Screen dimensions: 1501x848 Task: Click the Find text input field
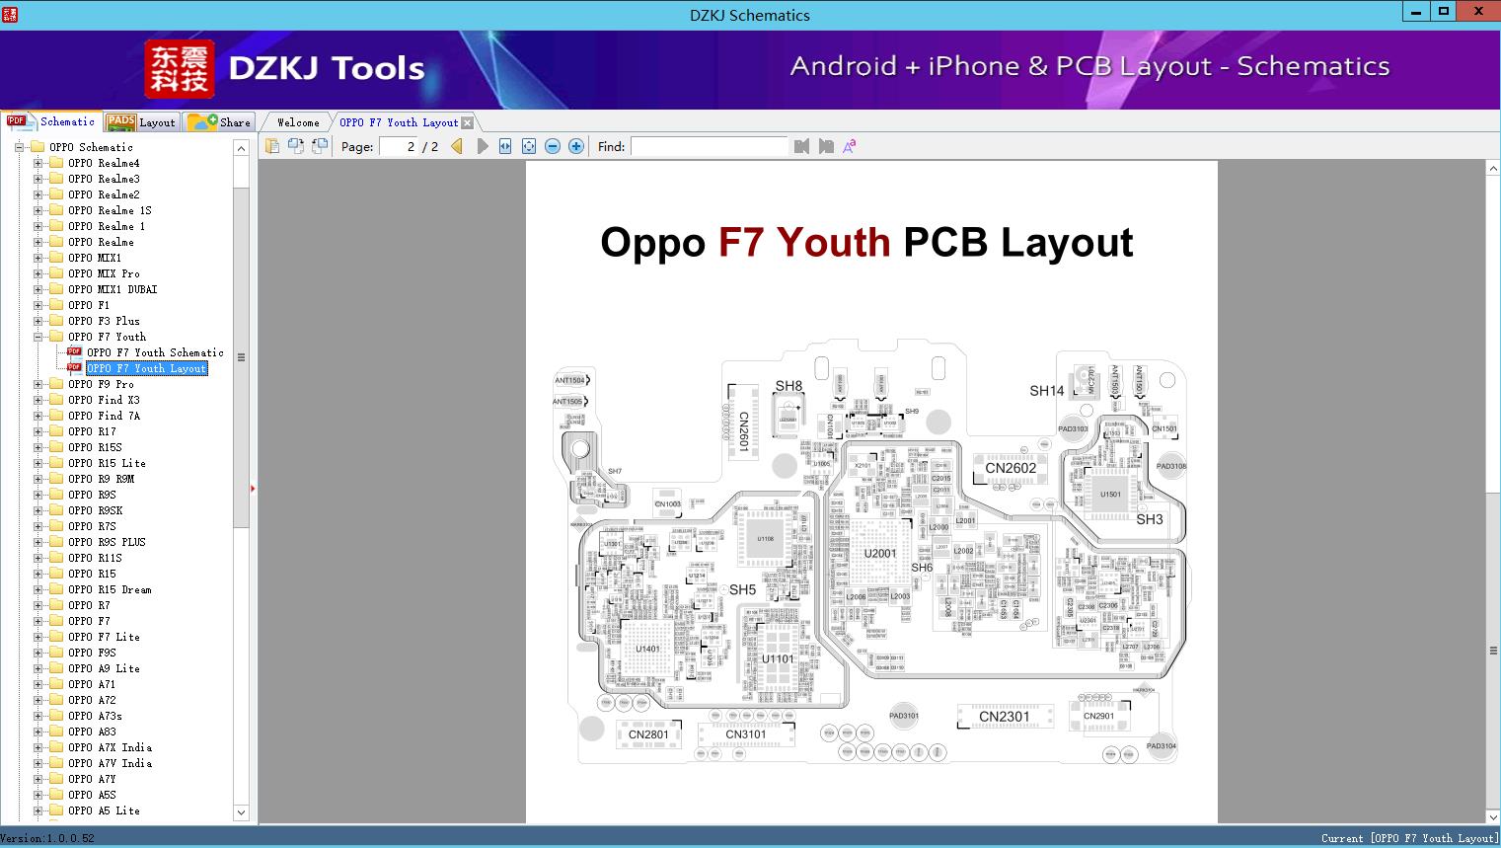click(x=709, y=146)
